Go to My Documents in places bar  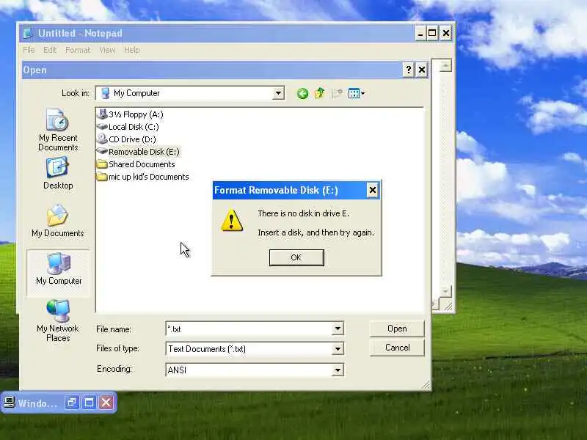58,221
